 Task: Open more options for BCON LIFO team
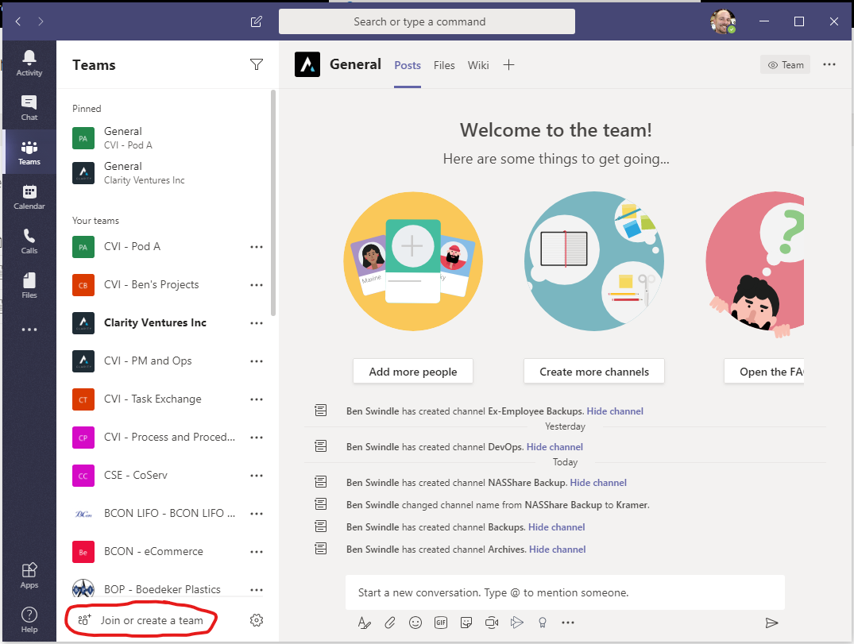257,513
